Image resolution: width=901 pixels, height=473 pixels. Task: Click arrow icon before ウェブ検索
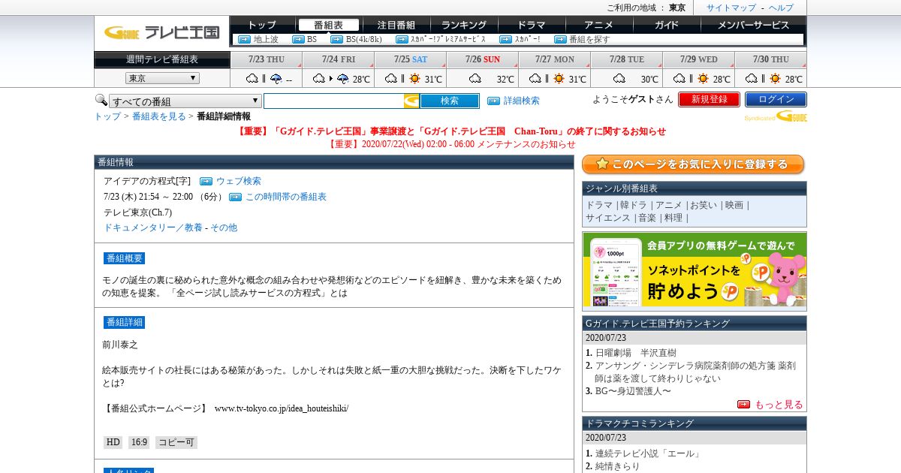206,181
